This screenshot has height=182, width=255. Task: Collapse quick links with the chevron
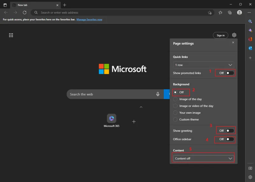tap(141, 107)
